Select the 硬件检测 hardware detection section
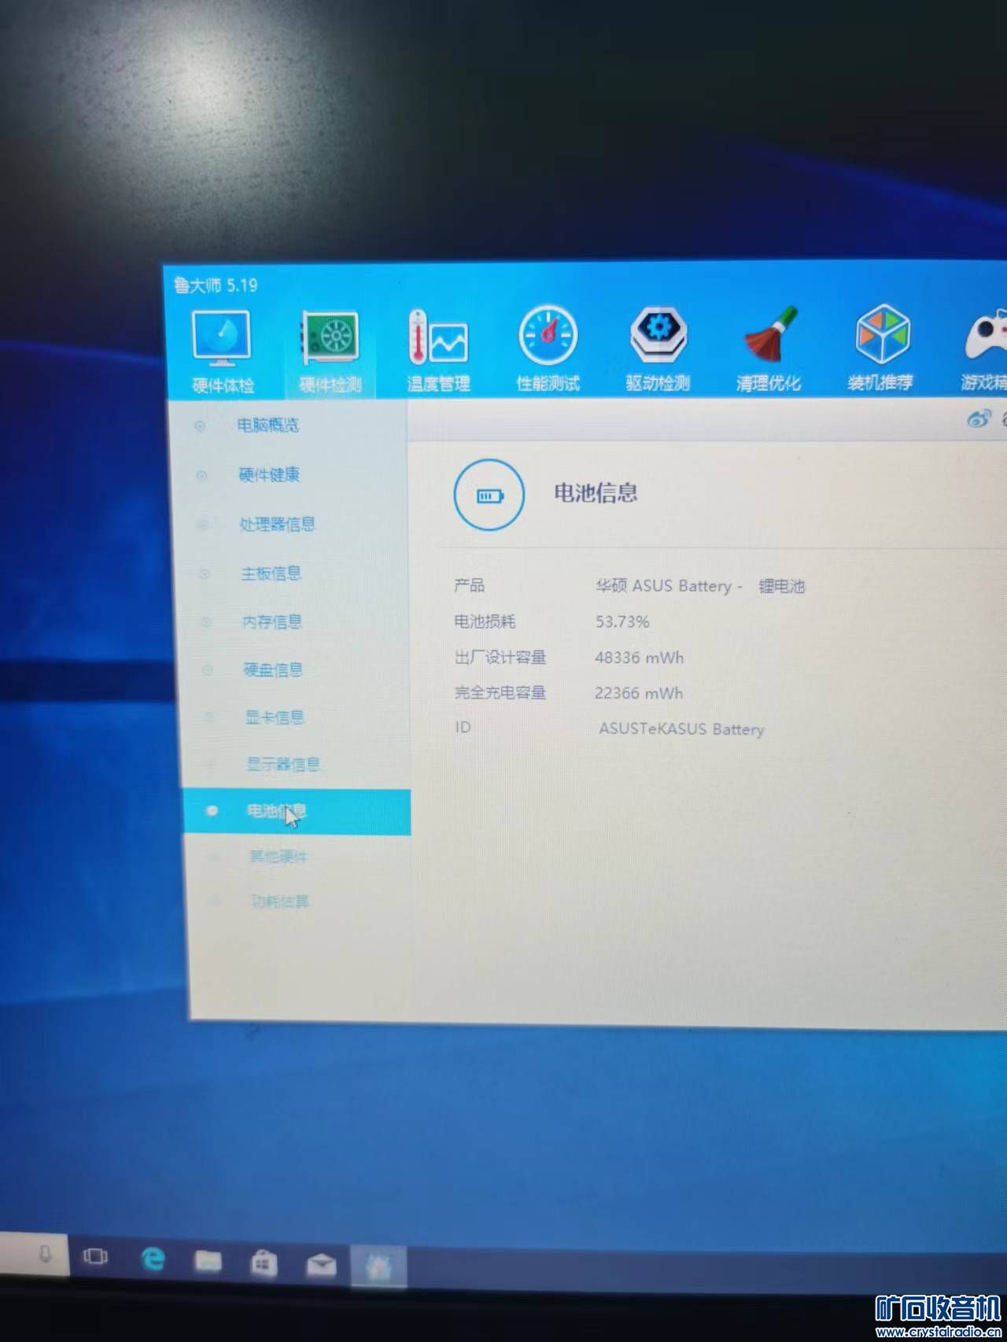This screenshot has height=1342, width=1007. pyautogui.click(x=330, y=352)
